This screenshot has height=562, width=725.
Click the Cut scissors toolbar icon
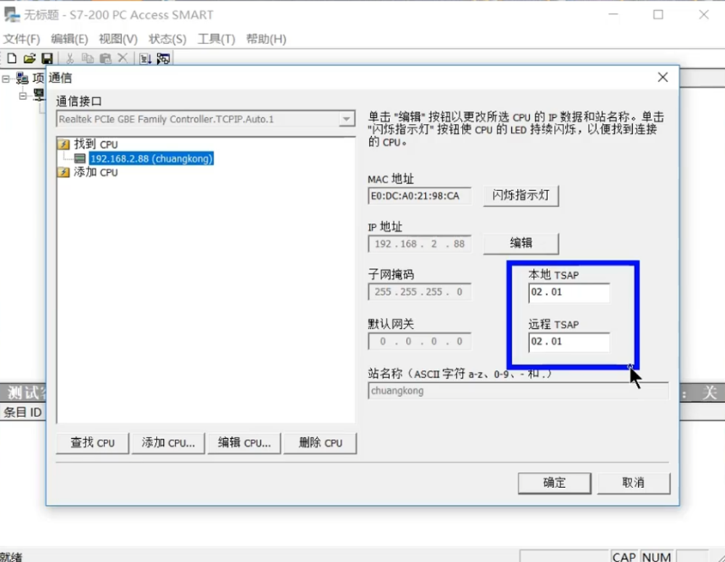(x=70, y=59)
